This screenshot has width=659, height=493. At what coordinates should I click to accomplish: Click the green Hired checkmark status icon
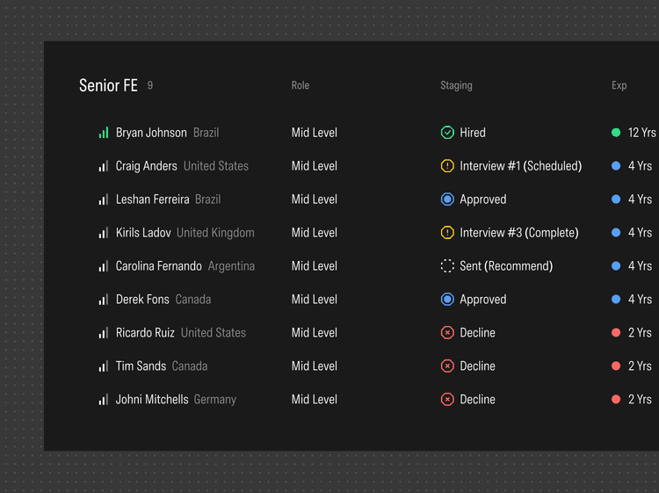[447, 133]
